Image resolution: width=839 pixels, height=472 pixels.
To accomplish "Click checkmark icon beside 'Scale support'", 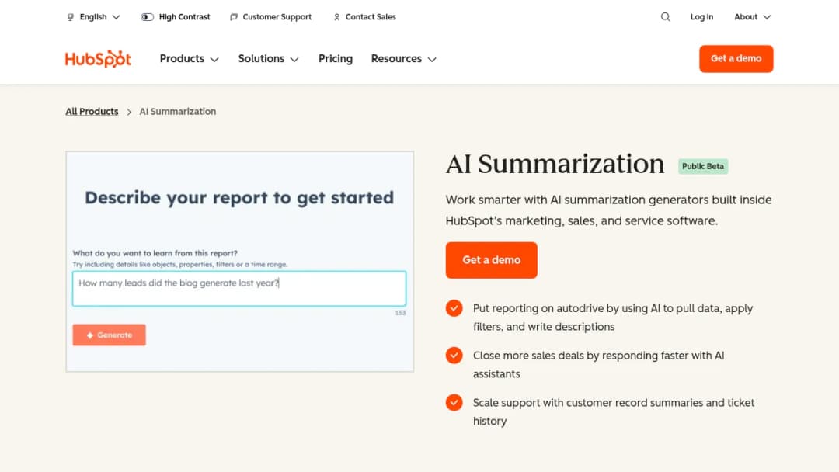I will (454, 402).
